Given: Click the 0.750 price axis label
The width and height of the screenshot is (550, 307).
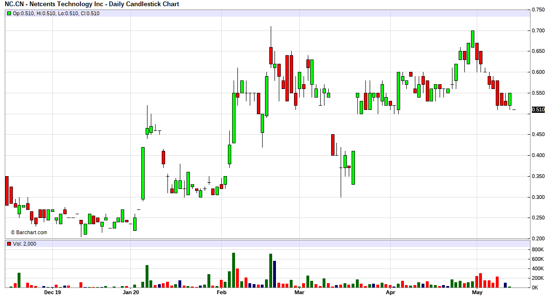Looking at the screenshot, I should click(539, 10).
